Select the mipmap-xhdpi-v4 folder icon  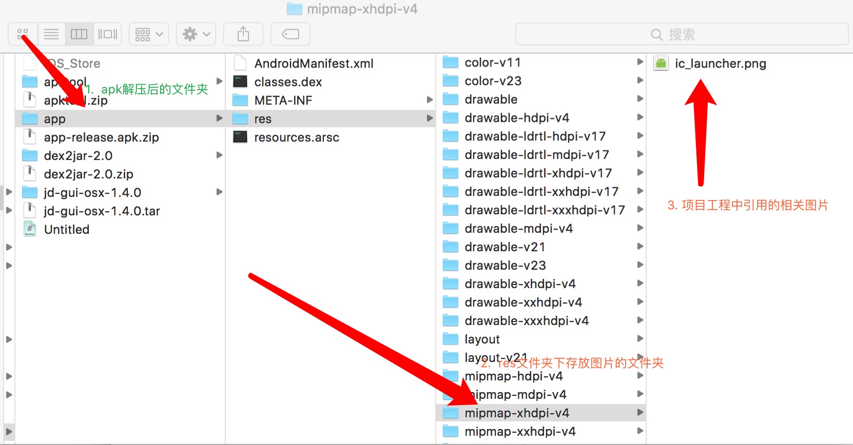coord(451,413)
